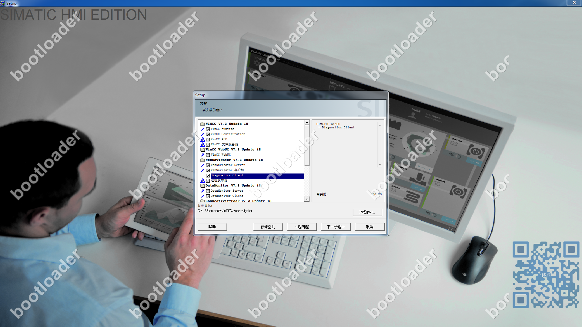Select the DataMonitor V7.3 Update 18 group
The image size is (582, 327).
[233, 186]
